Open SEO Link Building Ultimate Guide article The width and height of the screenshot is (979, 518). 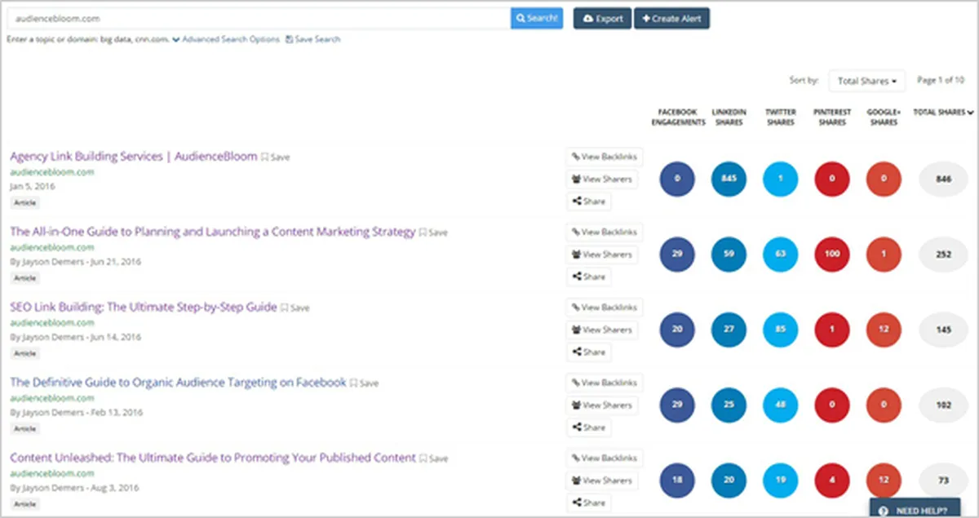(144, 308)
